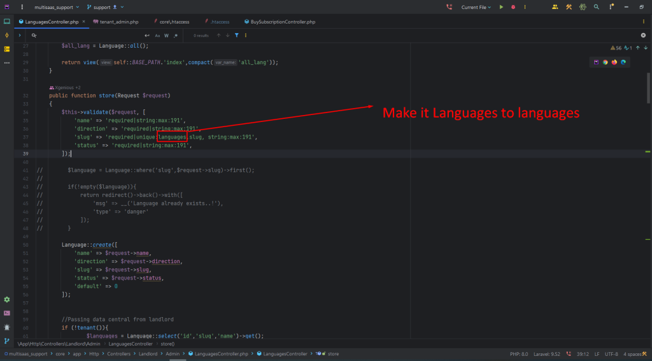This screenshot has width=652, height=361.
Task: Open the Commit tool window
Action: [7, 35]
